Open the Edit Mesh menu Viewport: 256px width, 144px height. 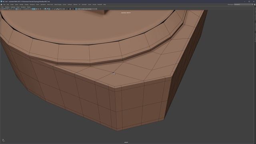tap(43, 4)
